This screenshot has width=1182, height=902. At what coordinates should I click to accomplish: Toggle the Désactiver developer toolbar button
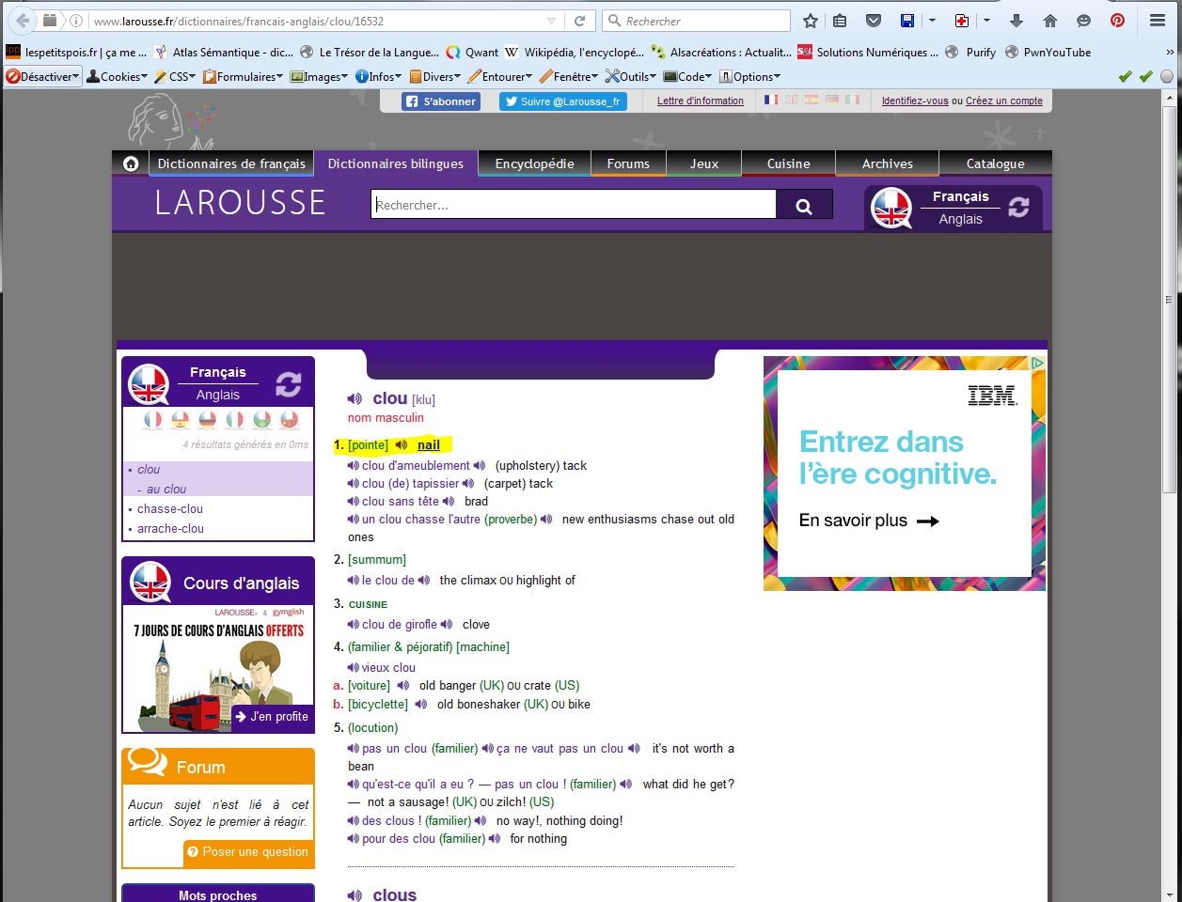(x=43, y=77)
